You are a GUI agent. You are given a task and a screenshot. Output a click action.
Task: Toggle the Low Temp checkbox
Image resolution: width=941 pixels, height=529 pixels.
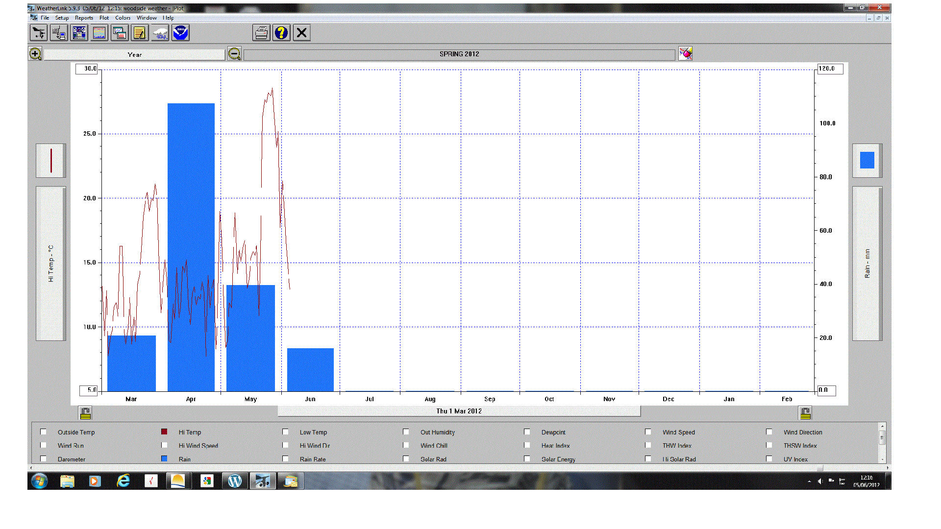click(x=285, y=432)
